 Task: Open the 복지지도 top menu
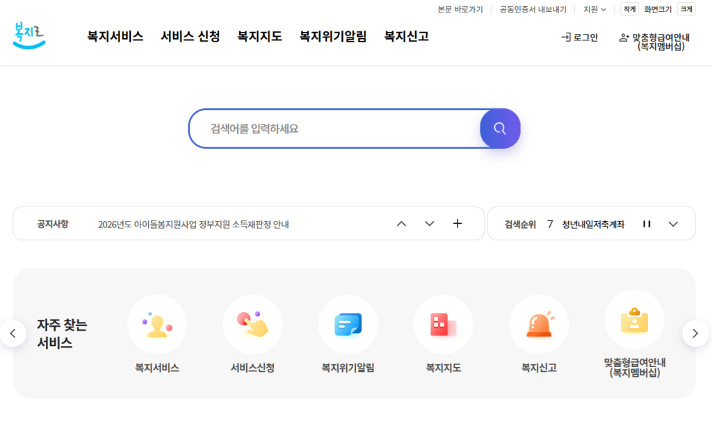coord(259,36)
